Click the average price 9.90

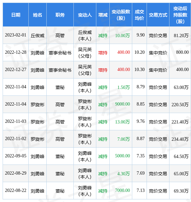tap(140, 35)
